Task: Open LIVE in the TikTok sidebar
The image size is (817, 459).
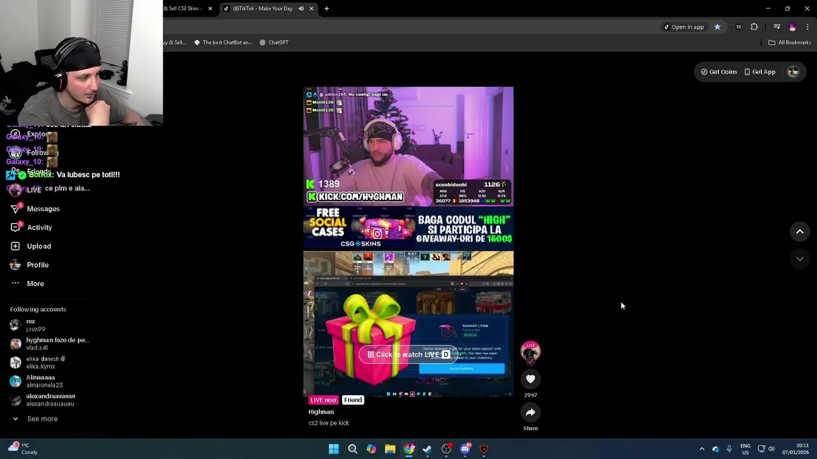Action: tap(27, 190)
